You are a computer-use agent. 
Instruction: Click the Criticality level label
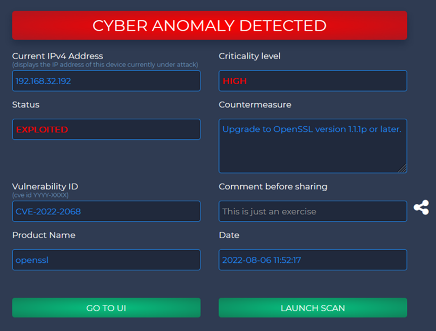tap(249, 56)
